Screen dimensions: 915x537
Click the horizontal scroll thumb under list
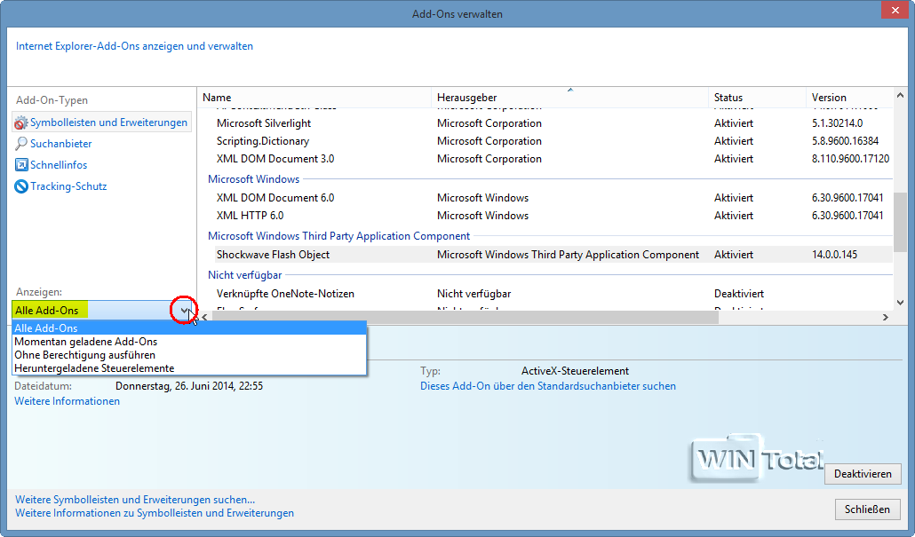pos(465,317)
